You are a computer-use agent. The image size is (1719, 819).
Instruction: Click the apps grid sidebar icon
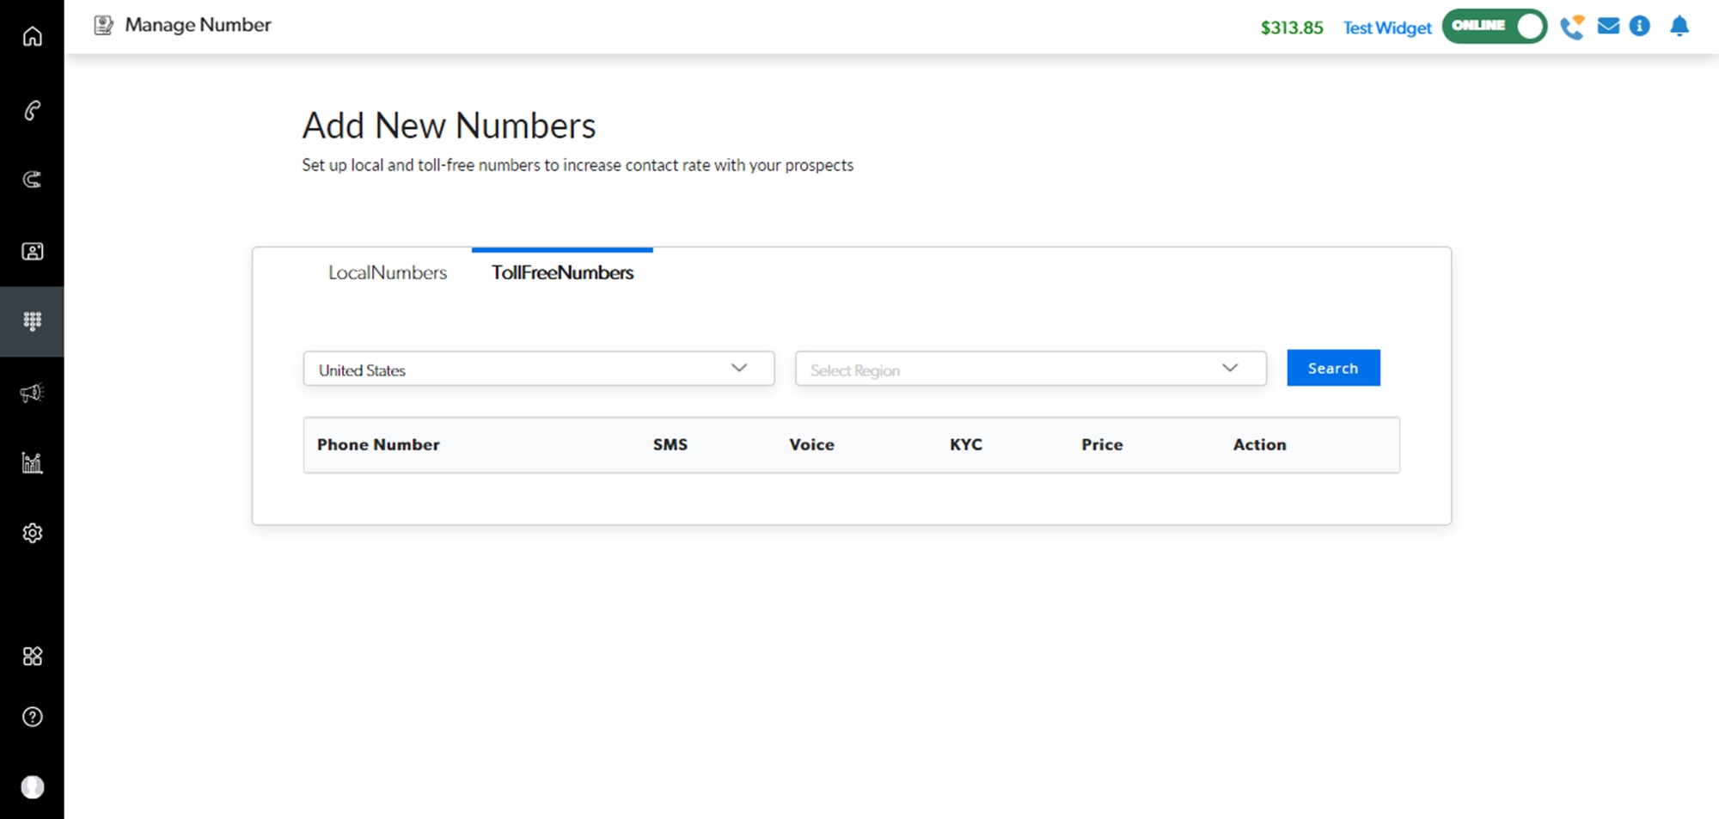coord(32,657)
